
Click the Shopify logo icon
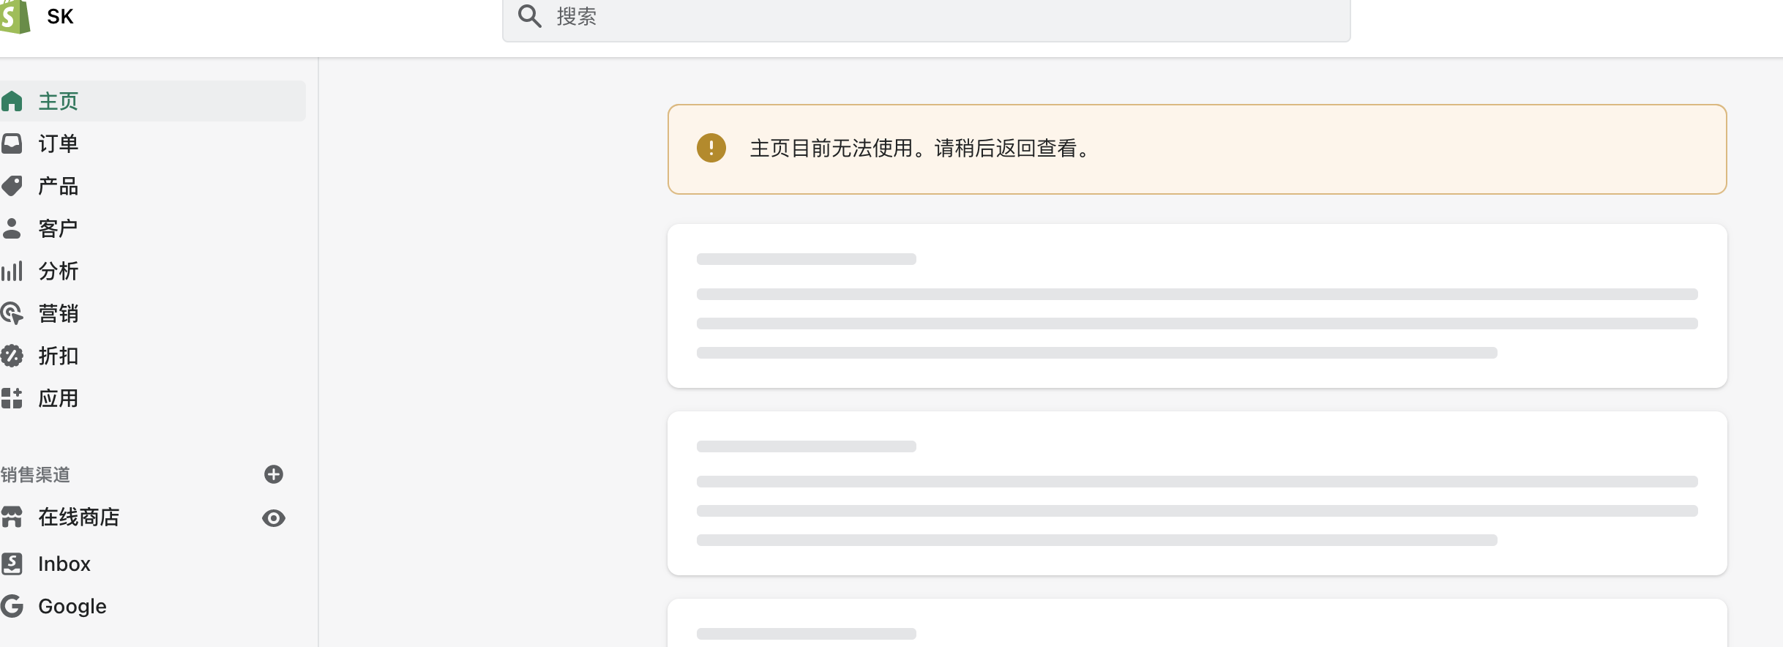[15, 16]
